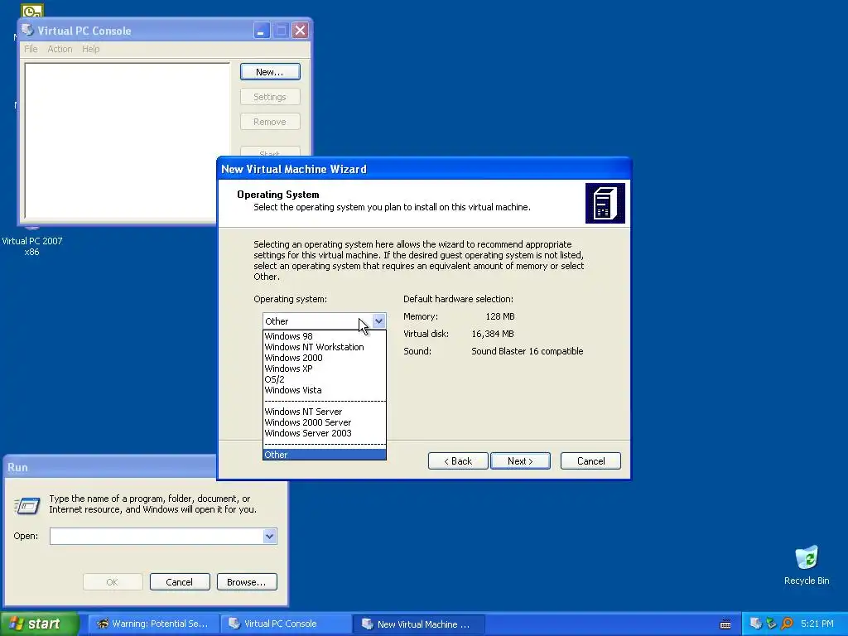Viewport: 848px width, 636px height.
Task: Open the Windows Start menu
Action: pyautogui.click(x=39, y=624)
